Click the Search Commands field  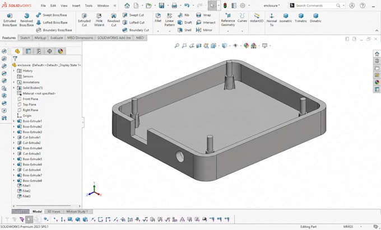317,6
